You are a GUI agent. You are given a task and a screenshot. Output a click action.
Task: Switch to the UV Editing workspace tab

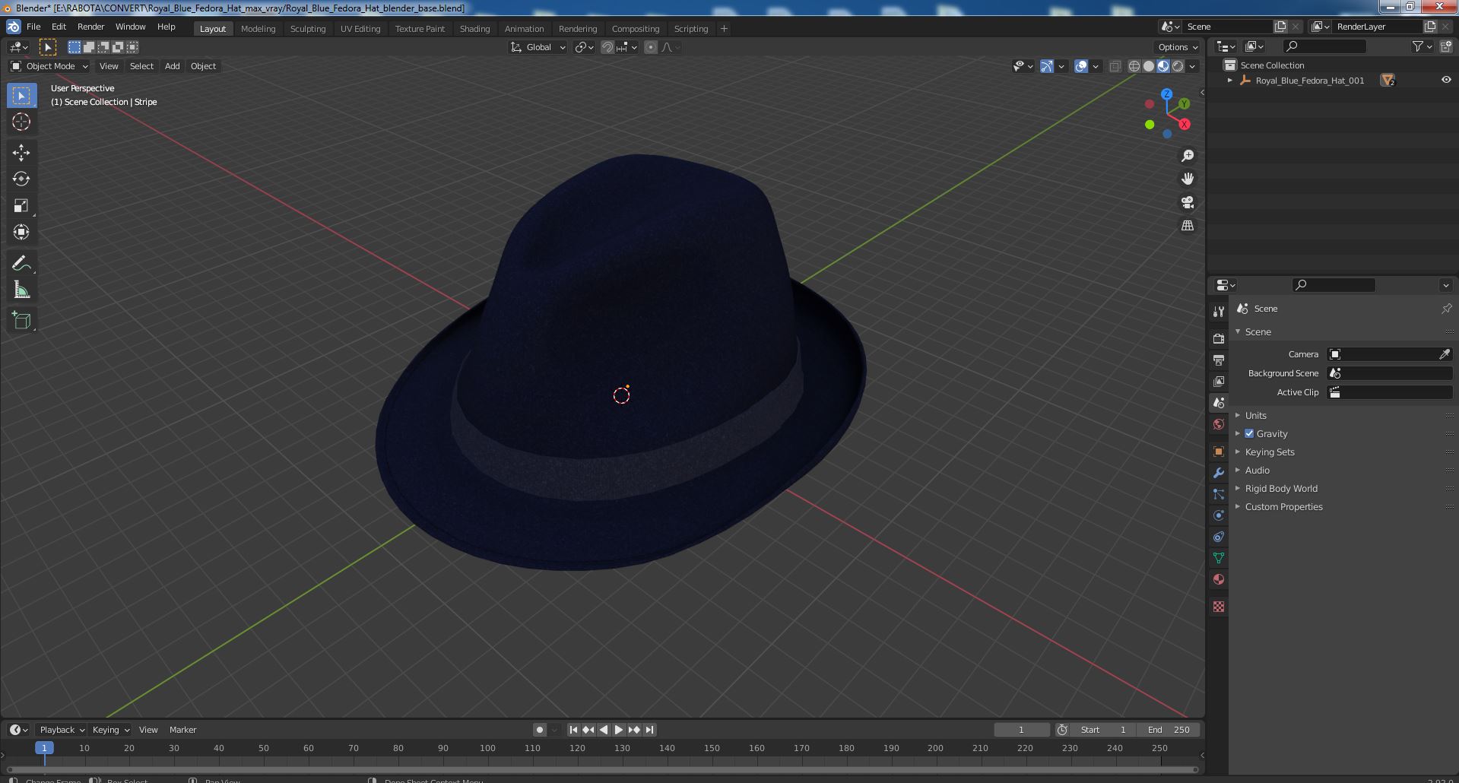click(x=360, y=28)
